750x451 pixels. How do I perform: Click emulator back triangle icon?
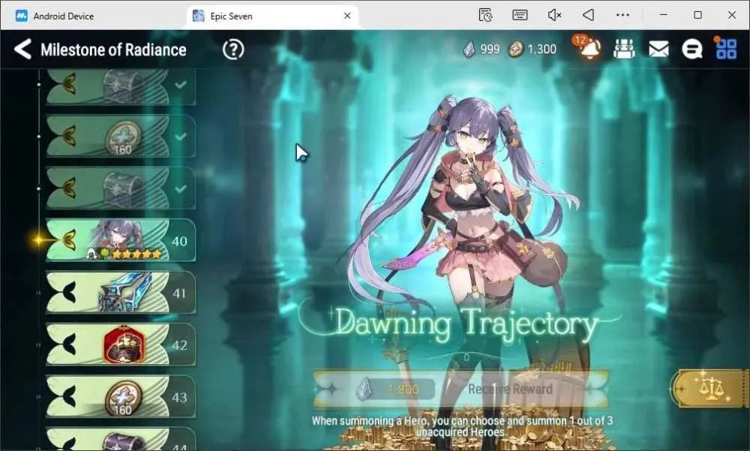[588, 15]
